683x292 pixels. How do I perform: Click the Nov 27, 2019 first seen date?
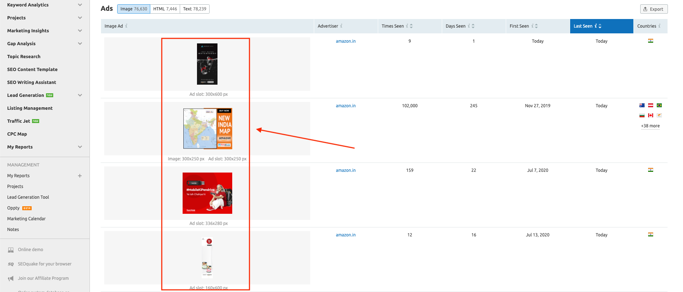(538, 106)
